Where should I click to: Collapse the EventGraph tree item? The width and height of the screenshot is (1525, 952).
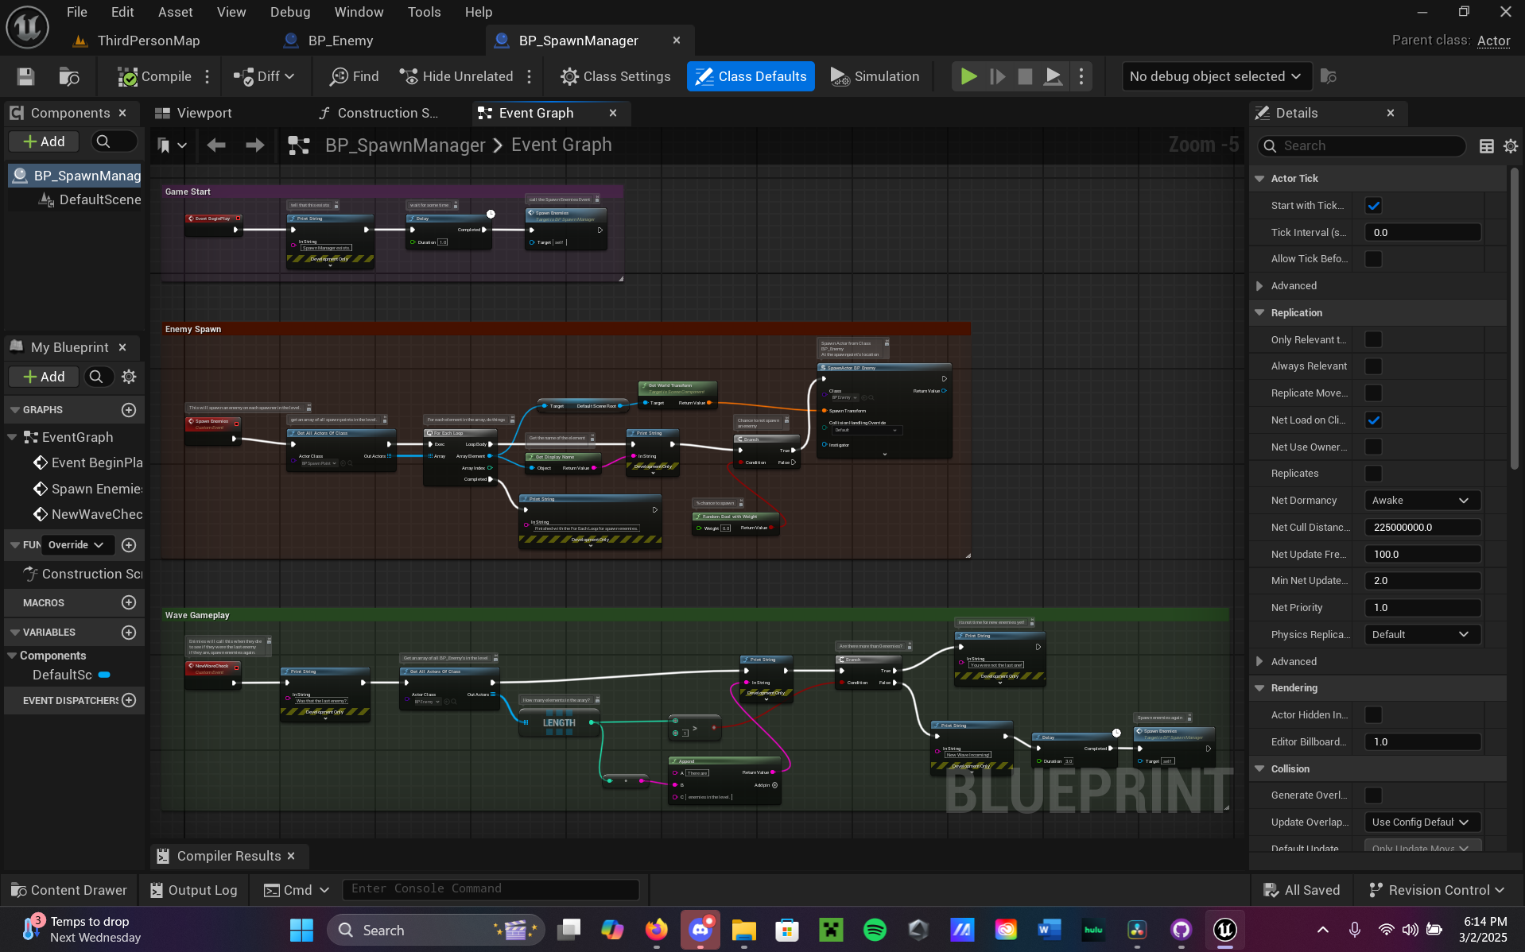(x=12, y=437)
